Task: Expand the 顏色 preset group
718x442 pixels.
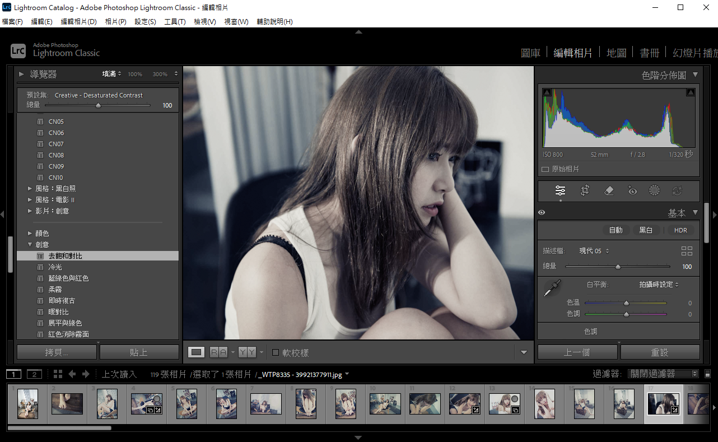Action: pyautogui.click(x=30, y=234)
